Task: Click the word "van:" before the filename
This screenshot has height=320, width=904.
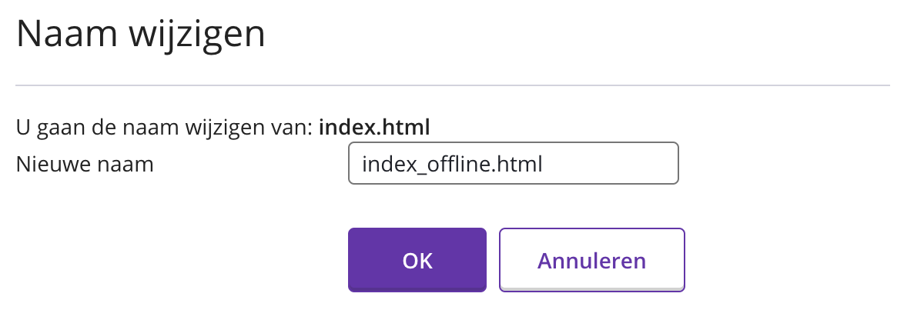Action: coord(296,127)
